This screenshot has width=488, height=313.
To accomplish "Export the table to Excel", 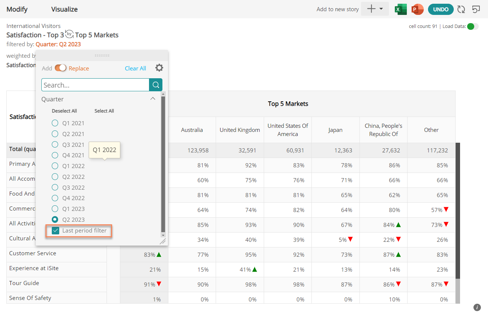I will point(400,9).
